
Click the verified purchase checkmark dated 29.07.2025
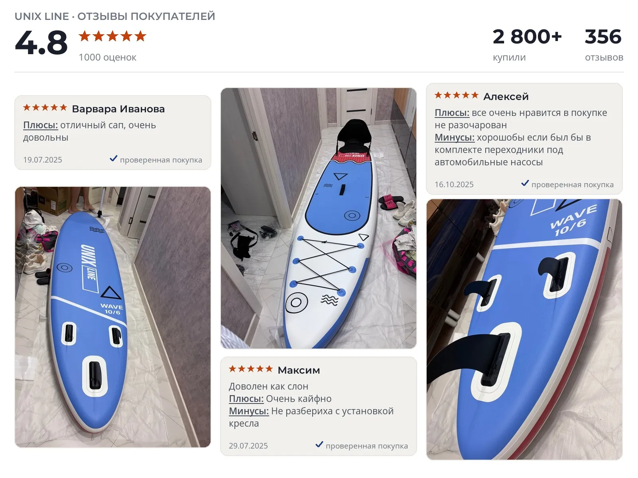tap(319, 445)
